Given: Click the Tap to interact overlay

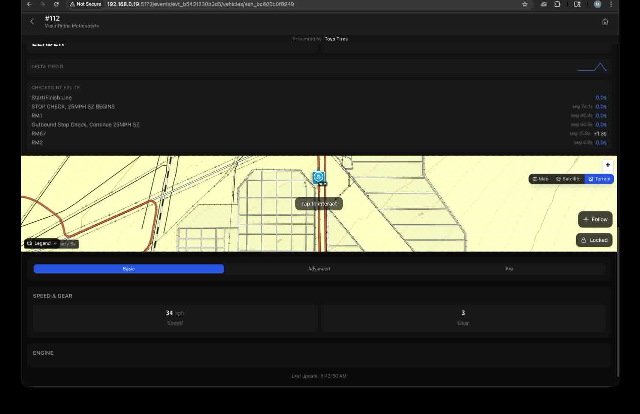Looking at the screenshot, I should [319, 204].
